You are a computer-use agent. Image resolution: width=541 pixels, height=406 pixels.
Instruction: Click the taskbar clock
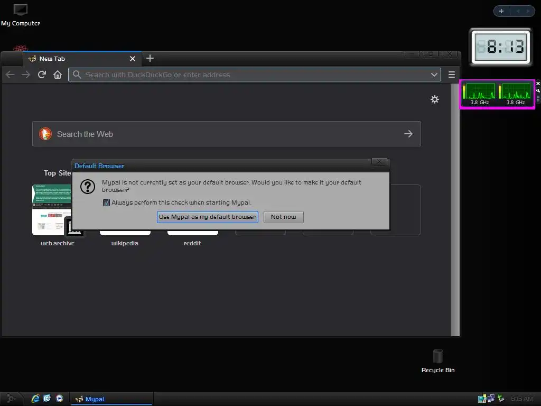(x=522, y=399)
